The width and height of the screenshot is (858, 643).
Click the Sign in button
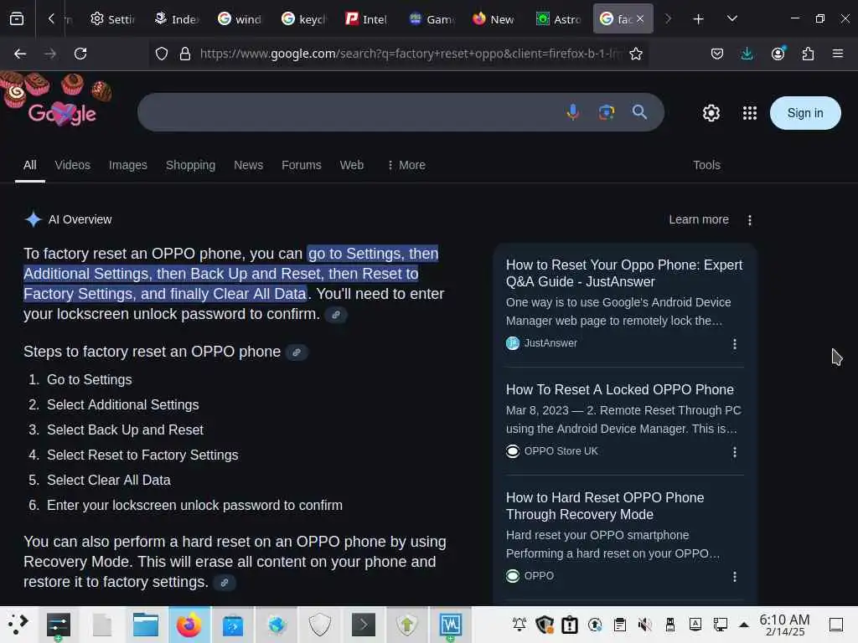[805, 113]
